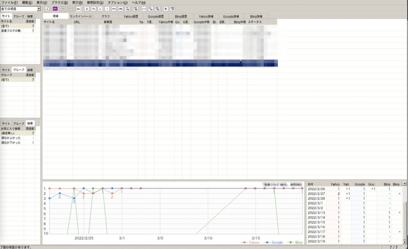Select the (全て) row in site list
The height and width of the screenshot is (249, 408).
coord(18,26)
